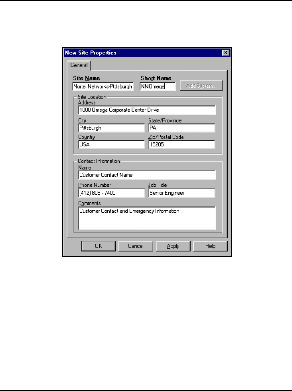Image resolution: width=292 pixels, height=391 pixels.
Task: Click the Address label
Action: point(87,102)
